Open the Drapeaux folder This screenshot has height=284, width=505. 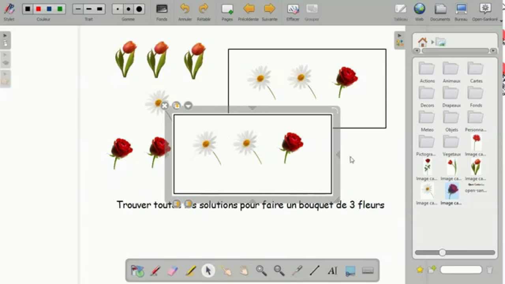point(451,97)
